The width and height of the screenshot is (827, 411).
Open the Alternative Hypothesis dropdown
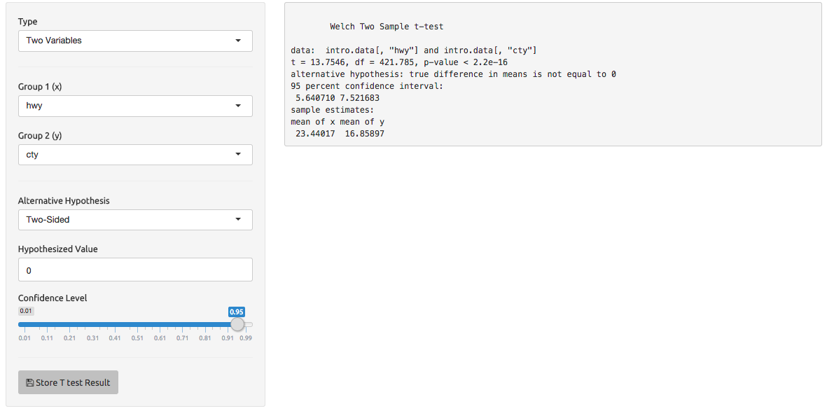135,219
